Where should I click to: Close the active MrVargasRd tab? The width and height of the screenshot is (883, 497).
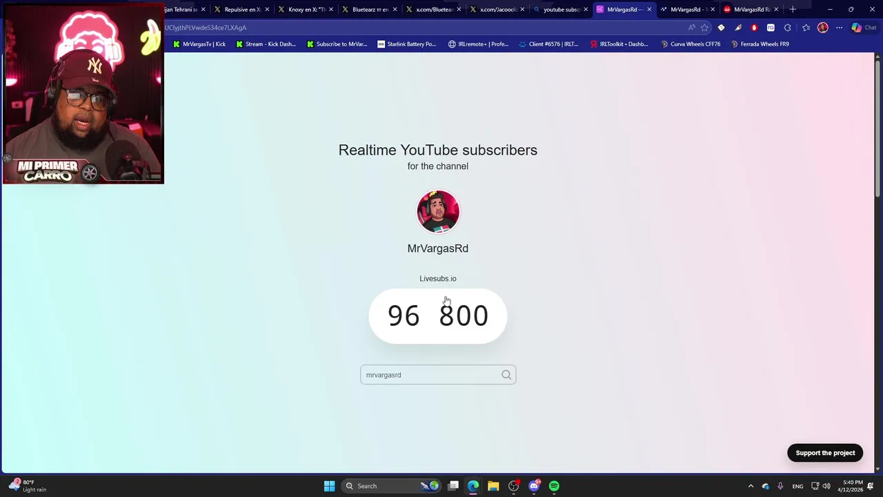(649, 10)
